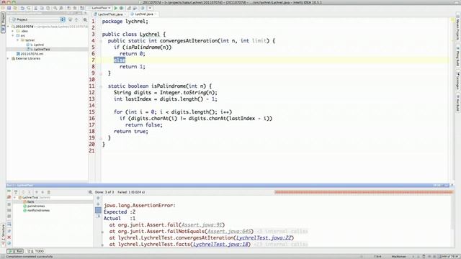
Task: Click the rerun tests icon in Run panel
Action: click(9, 191)
